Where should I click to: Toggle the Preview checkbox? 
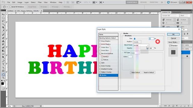(x=170, y=46)
